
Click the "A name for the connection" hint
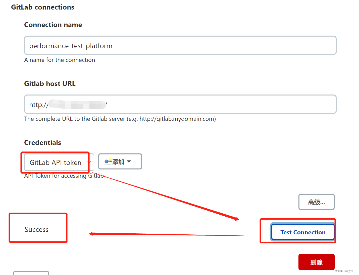coord(60,60)
